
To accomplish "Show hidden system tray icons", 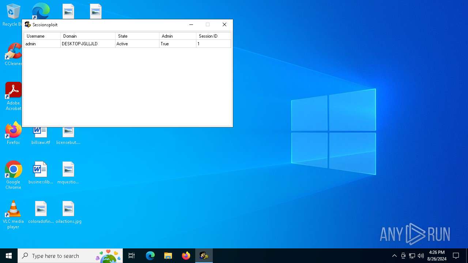I will (394, 256).
